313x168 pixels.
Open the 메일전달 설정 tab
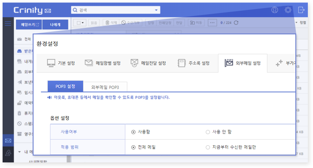click(148, 63)
